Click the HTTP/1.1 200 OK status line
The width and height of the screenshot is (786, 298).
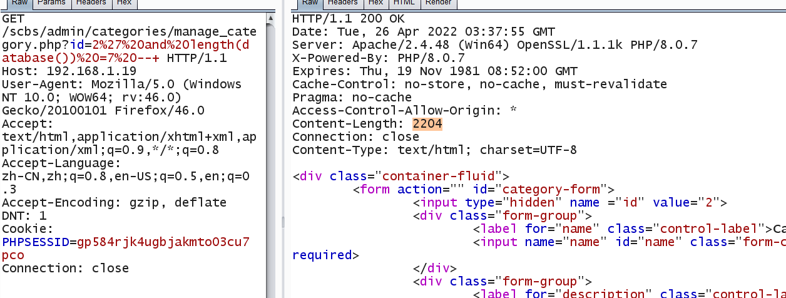pyautogui.click(x=349, y=19)
